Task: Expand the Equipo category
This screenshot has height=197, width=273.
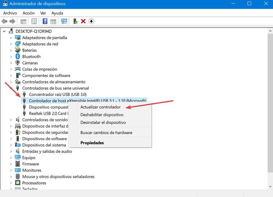Action: click(11, 158)
